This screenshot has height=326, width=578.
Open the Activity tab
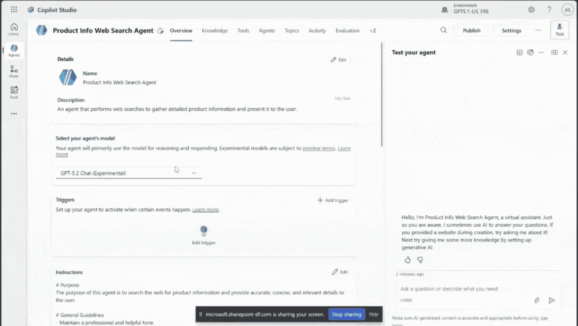tap(317, 31)
